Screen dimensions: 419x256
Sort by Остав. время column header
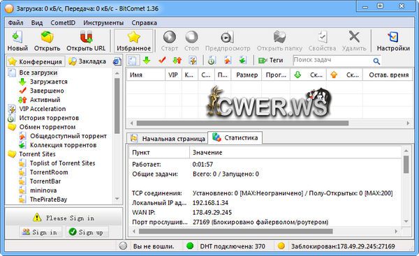(x=388, y=75)
